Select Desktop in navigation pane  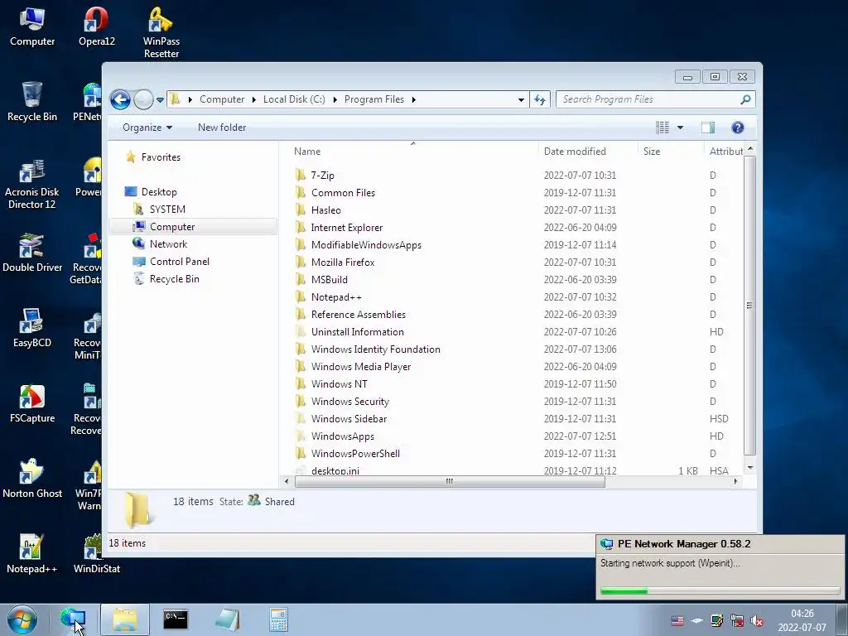tap(159, 192)
